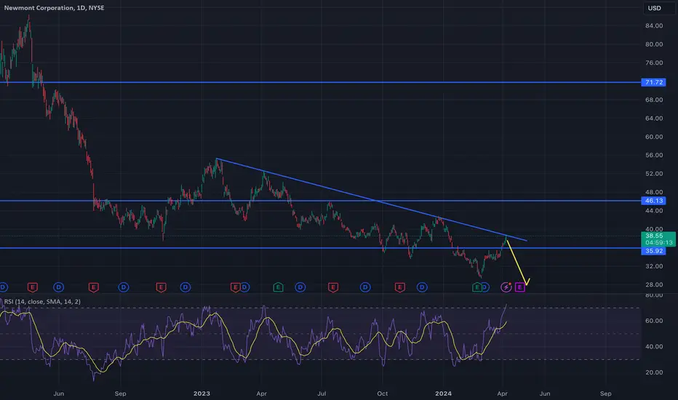Click red E earnings marker left of Jun 2022
678x400 pixels.
[33, 287]
